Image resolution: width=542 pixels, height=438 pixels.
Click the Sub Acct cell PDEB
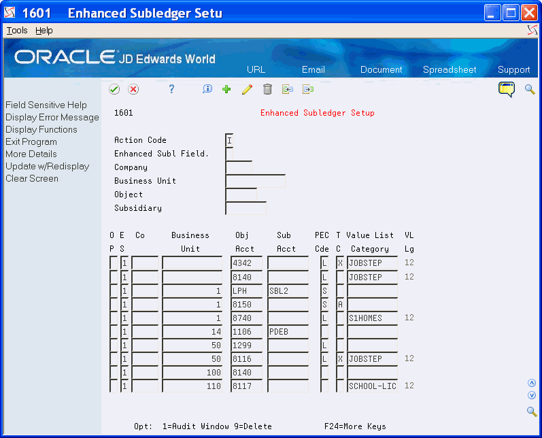point(288,331)
